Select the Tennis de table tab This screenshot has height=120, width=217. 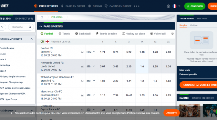tap(106, 34)
